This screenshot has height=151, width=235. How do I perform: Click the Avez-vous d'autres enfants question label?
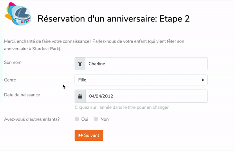click(32, 119)
